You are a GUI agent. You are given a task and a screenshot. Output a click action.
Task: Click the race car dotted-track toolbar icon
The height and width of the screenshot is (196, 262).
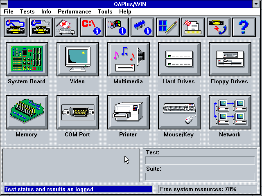pyautogui.click(x=41, y=27)
